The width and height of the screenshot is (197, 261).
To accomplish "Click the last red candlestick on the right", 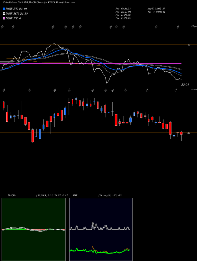I will [x=181, y=133].
